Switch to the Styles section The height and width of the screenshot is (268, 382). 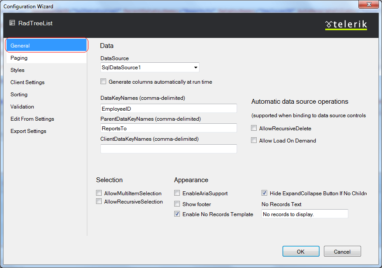pos(47,70)
